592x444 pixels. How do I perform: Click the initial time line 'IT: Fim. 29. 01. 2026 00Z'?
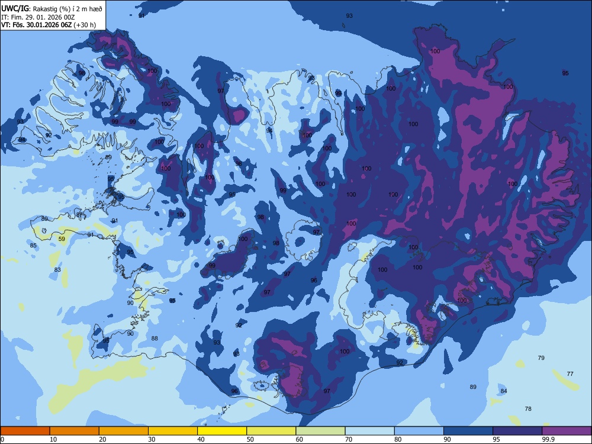(38, 17)
